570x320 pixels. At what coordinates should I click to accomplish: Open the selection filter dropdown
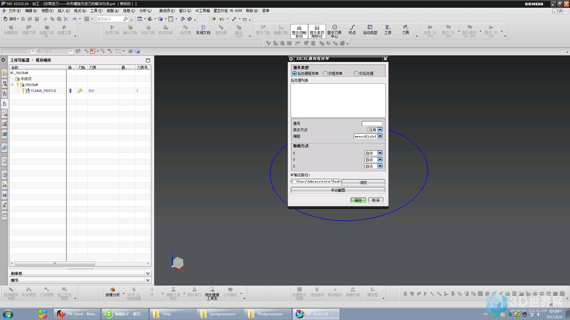point(33,51)
